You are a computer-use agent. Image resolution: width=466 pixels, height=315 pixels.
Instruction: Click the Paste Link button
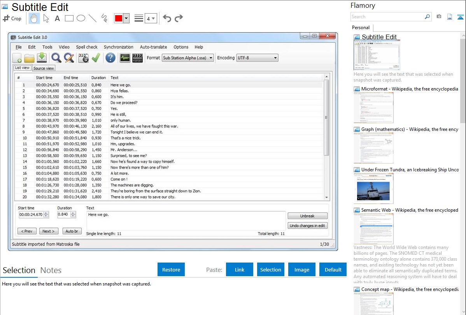pyautogui.click(x=240, y=270)
